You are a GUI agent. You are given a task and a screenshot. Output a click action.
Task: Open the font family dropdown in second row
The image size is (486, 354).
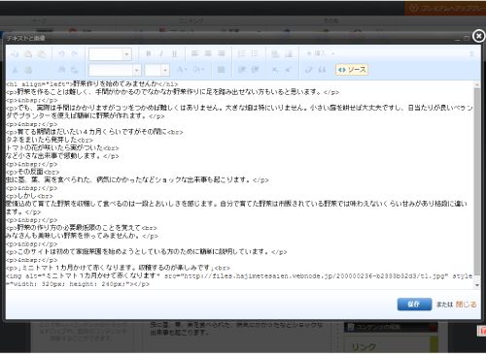(115, 70)
